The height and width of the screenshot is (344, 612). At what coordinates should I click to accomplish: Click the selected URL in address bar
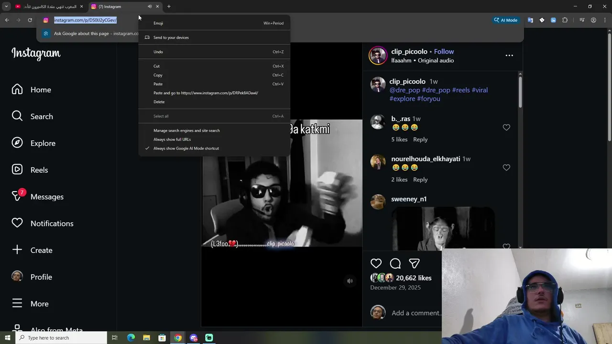(x=85, y=20)
